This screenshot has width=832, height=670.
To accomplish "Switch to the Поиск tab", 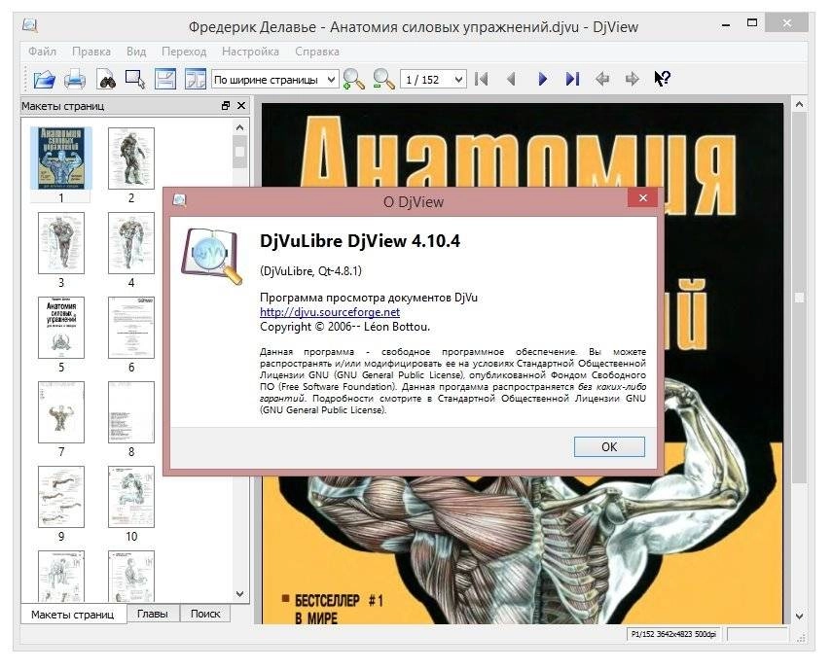I will [x=205, y=614].
